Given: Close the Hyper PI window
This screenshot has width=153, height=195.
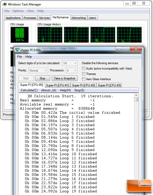Looking at the screenshot, I should pos(136,49).
